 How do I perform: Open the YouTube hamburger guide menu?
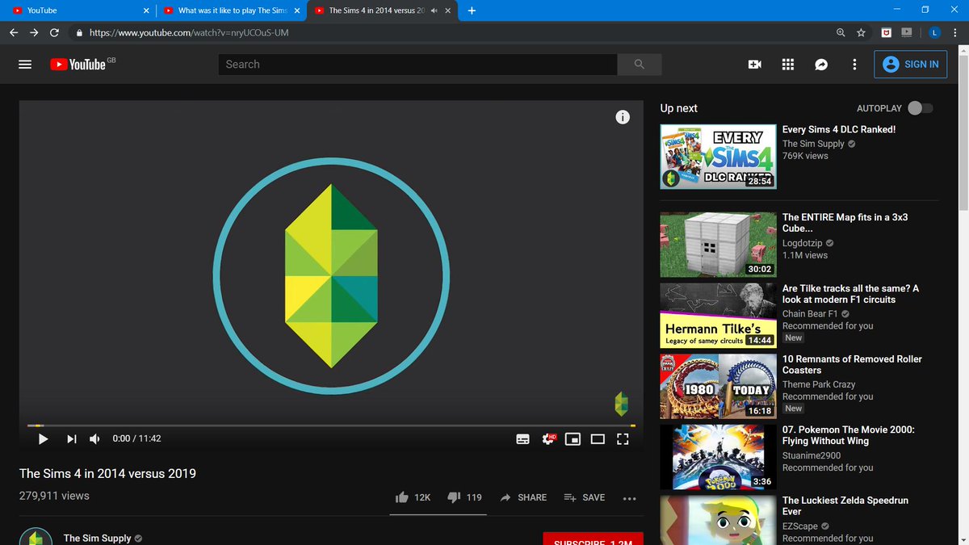pyautogui.click(x=25, y=65)
